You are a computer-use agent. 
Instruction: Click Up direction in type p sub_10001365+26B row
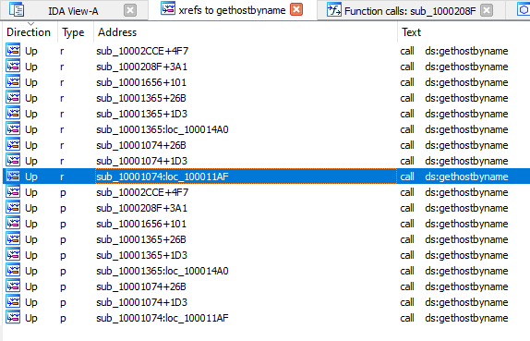[x=31, y=240]
